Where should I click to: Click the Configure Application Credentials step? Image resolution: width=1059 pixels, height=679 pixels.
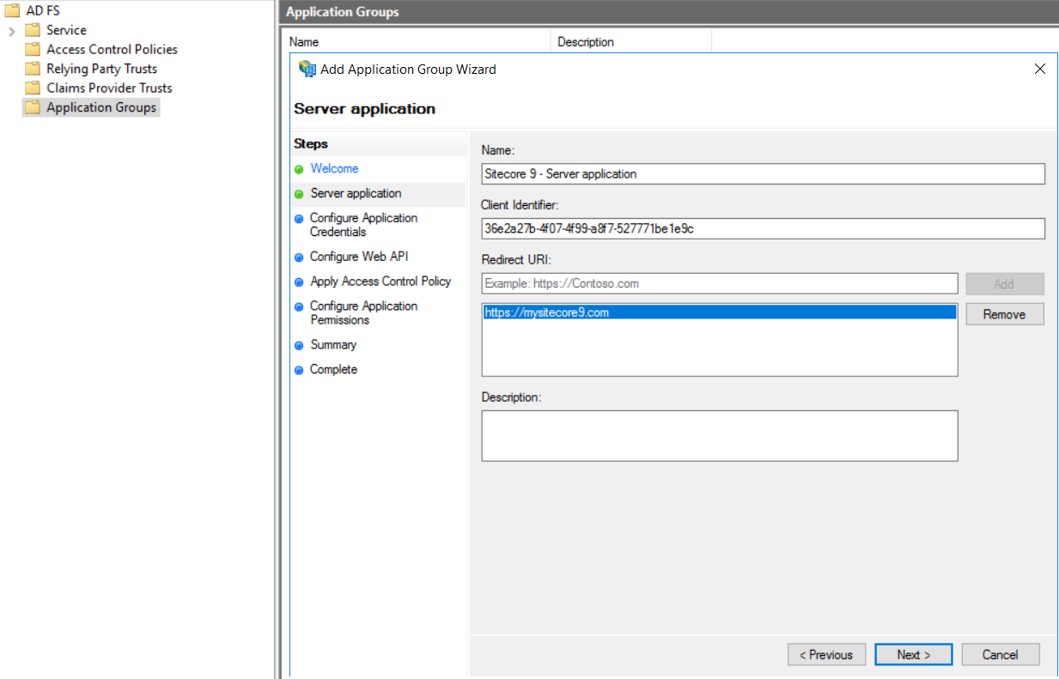(x=363, y=225)
